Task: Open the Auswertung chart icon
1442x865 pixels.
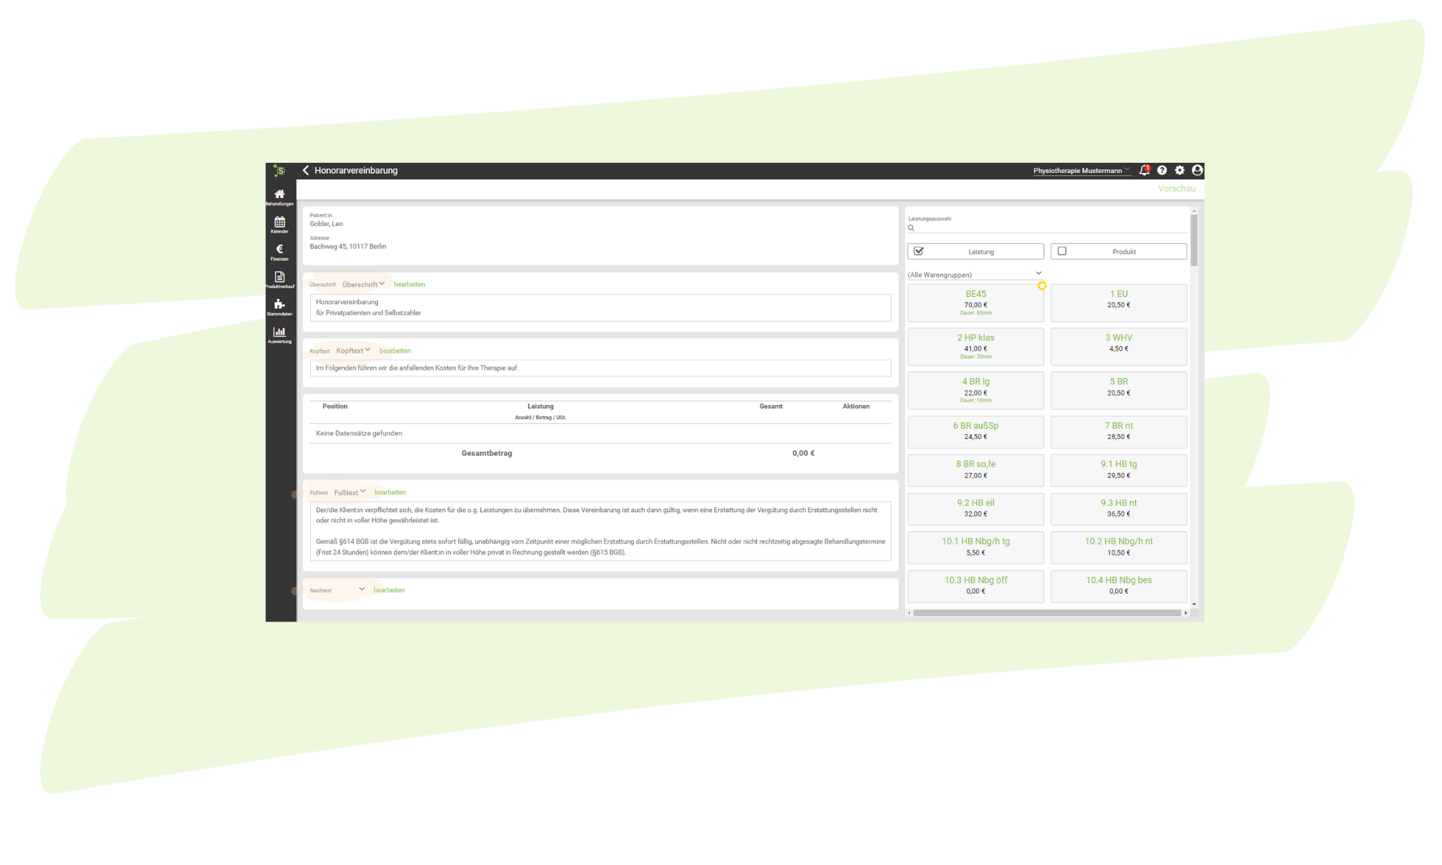Action: [x=279, y=334]
